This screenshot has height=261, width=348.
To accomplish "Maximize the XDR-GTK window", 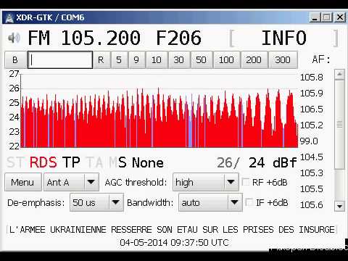I will coord(327,17).
